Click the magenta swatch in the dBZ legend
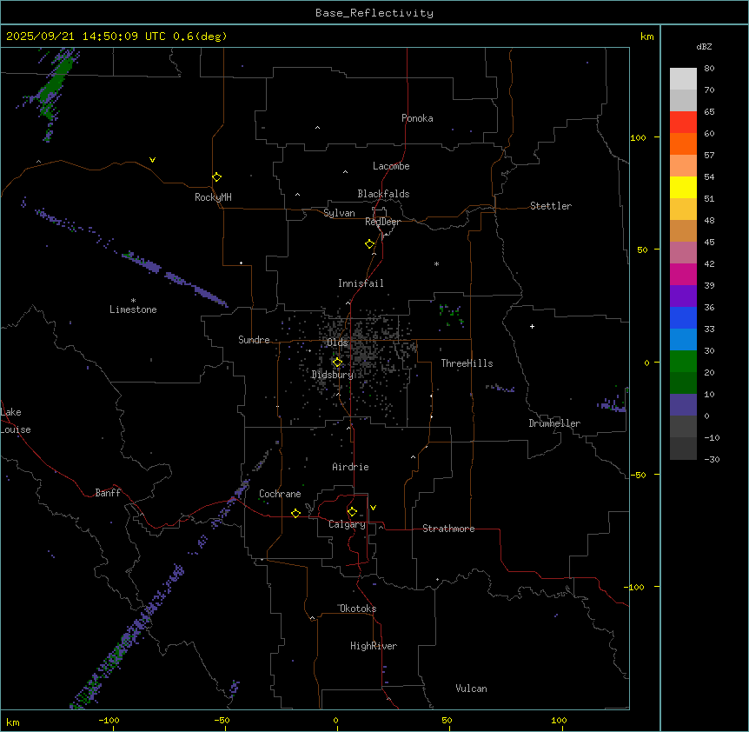 683,274
